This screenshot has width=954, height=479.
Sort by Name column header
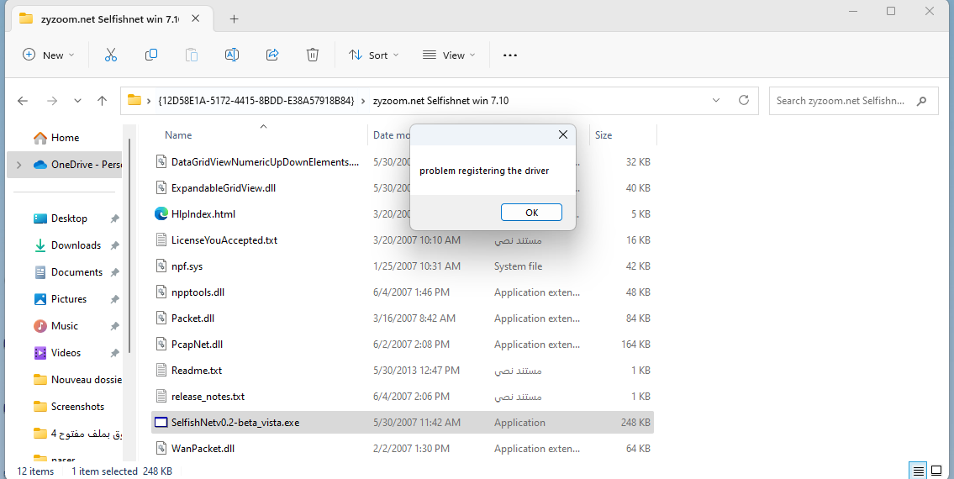click(x=178, y=135)
